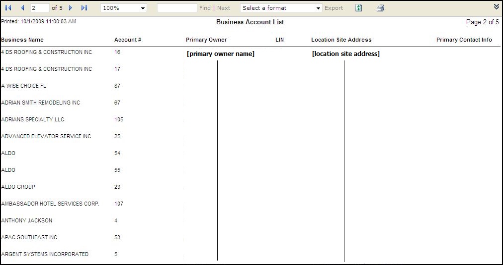
Task: Click the Primary Owner column header
Action: tap(206, 40)
